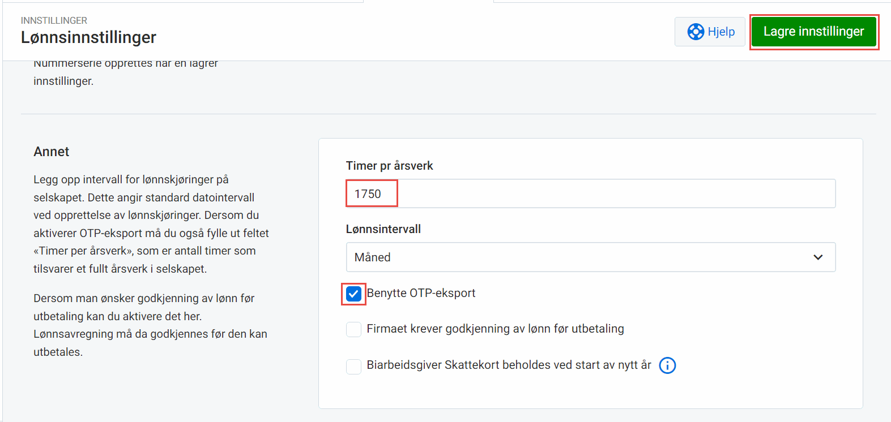
Task: Click the Hjelp button
Action: click(x=710, y=31)
